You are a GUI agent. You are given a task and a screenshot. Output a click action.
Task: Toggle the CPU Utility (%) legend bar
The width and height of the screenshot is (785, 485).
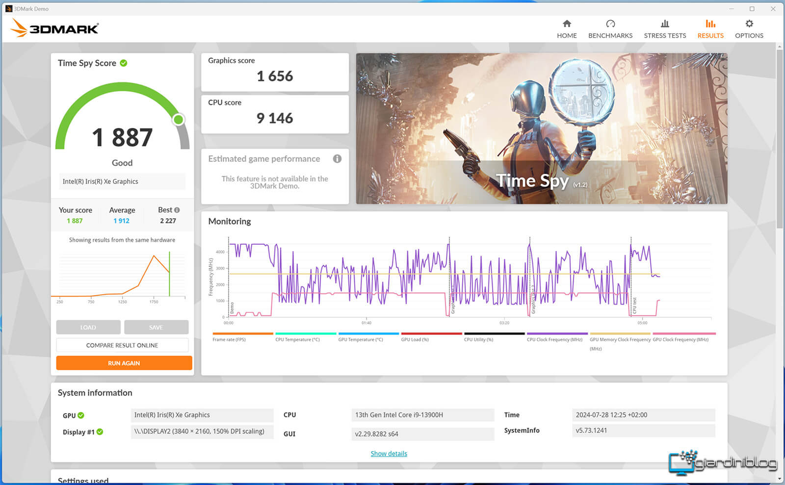(x=494, y=333)
